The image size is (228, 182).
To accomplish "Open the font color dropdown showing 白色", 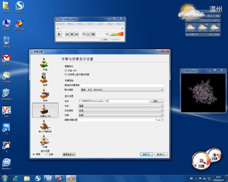I will (121, 111).
